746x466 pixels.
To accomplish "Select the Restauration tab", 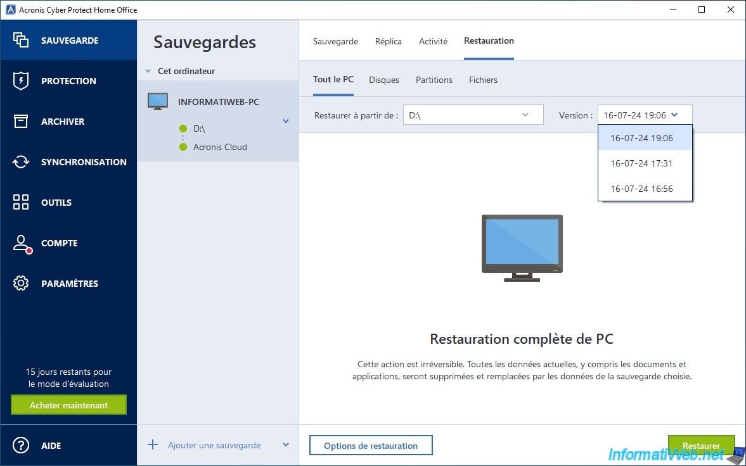I will pyautogui.click(x=489, y=41).
